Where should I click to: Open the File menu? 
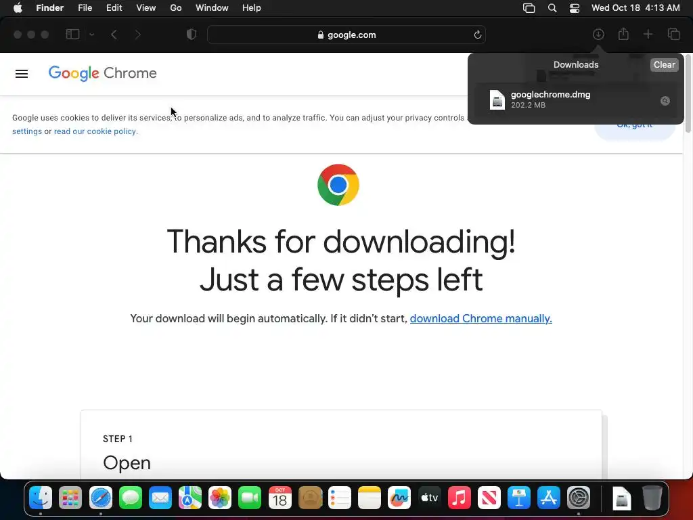85,8
